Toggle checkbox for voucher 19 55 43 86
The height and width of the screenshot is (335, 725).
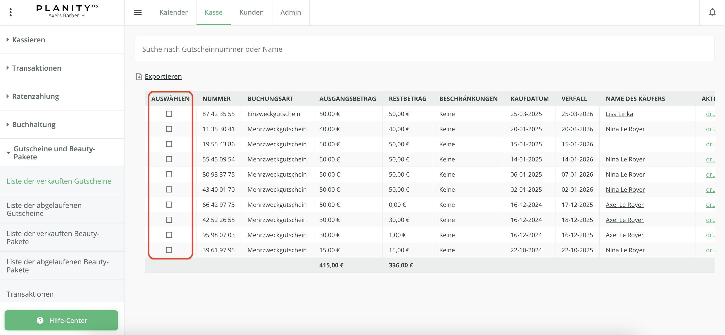pyautogui.click(x=169, y=144)
